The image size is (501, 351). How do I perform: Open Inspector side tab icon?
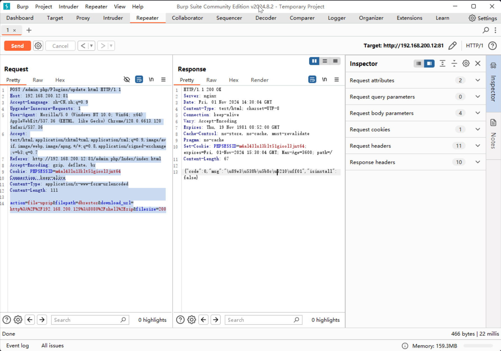coord(493,65)
